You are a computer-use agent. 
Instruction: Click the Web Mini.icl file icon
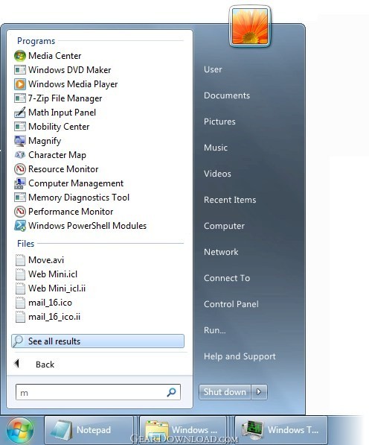coord(20,274)
